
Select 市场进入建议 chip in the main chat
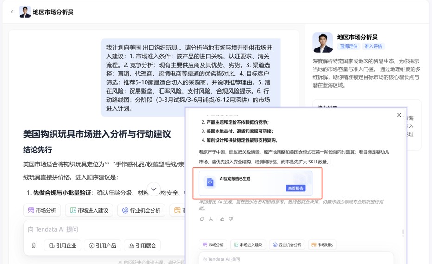[x=89, y=210]
